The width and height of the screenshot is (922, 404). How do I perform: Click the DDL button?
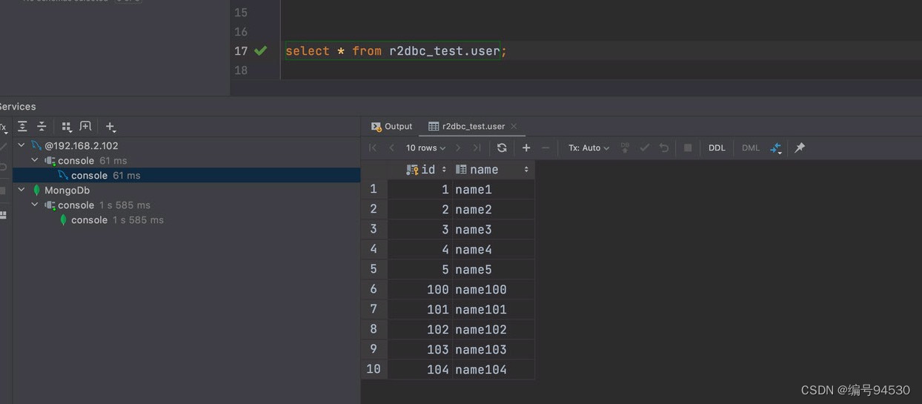click(x=717, y=148)
